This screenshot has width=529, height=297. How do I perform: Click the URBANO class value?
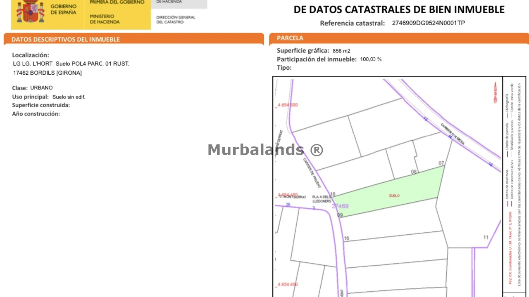pos(41,88)
